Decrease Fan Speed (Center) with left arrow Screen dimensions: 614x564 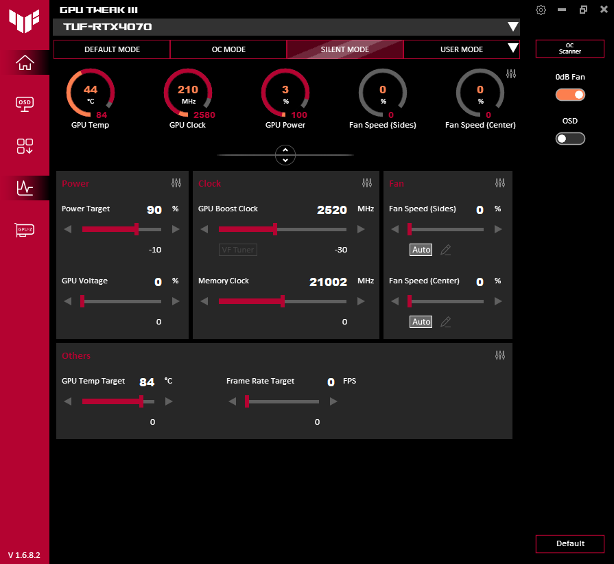coord(394,301)
